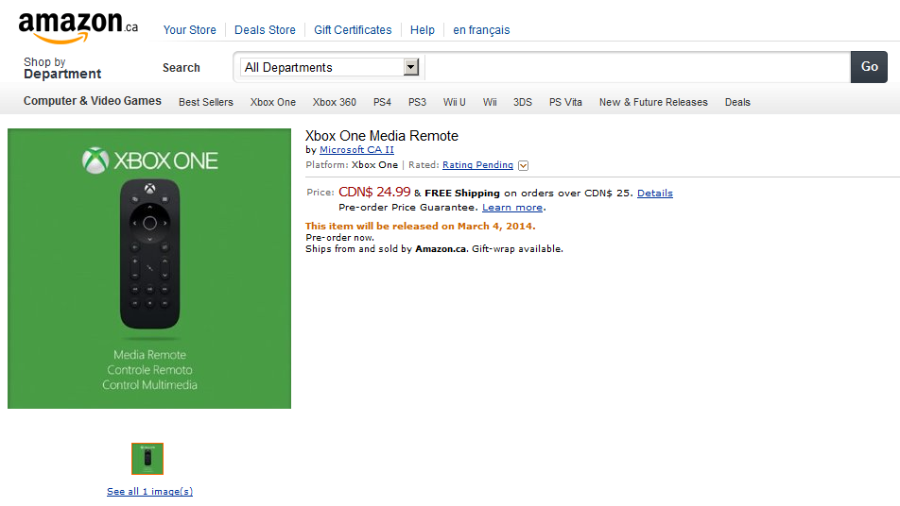
Task: Click See all 1 image(s) link
Action: click(149, 491)
